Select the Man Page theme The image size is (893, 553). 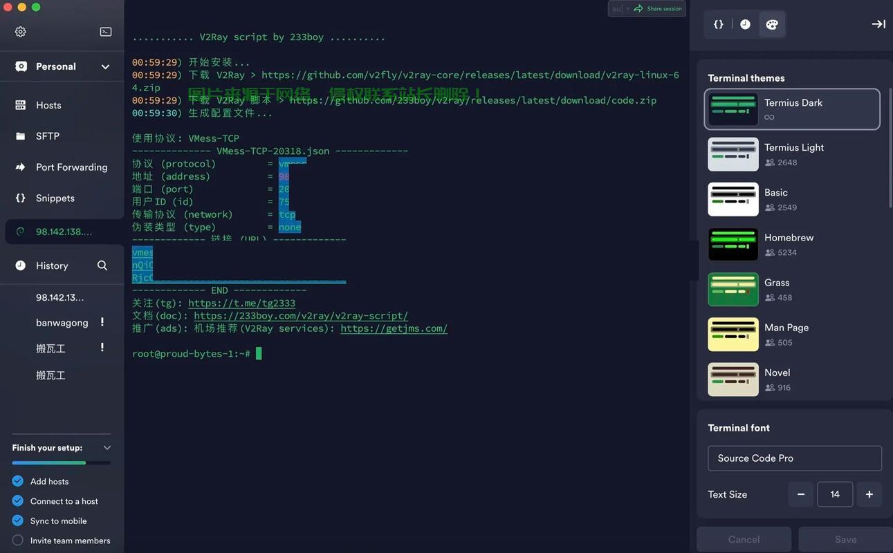(x=792, y=334)
